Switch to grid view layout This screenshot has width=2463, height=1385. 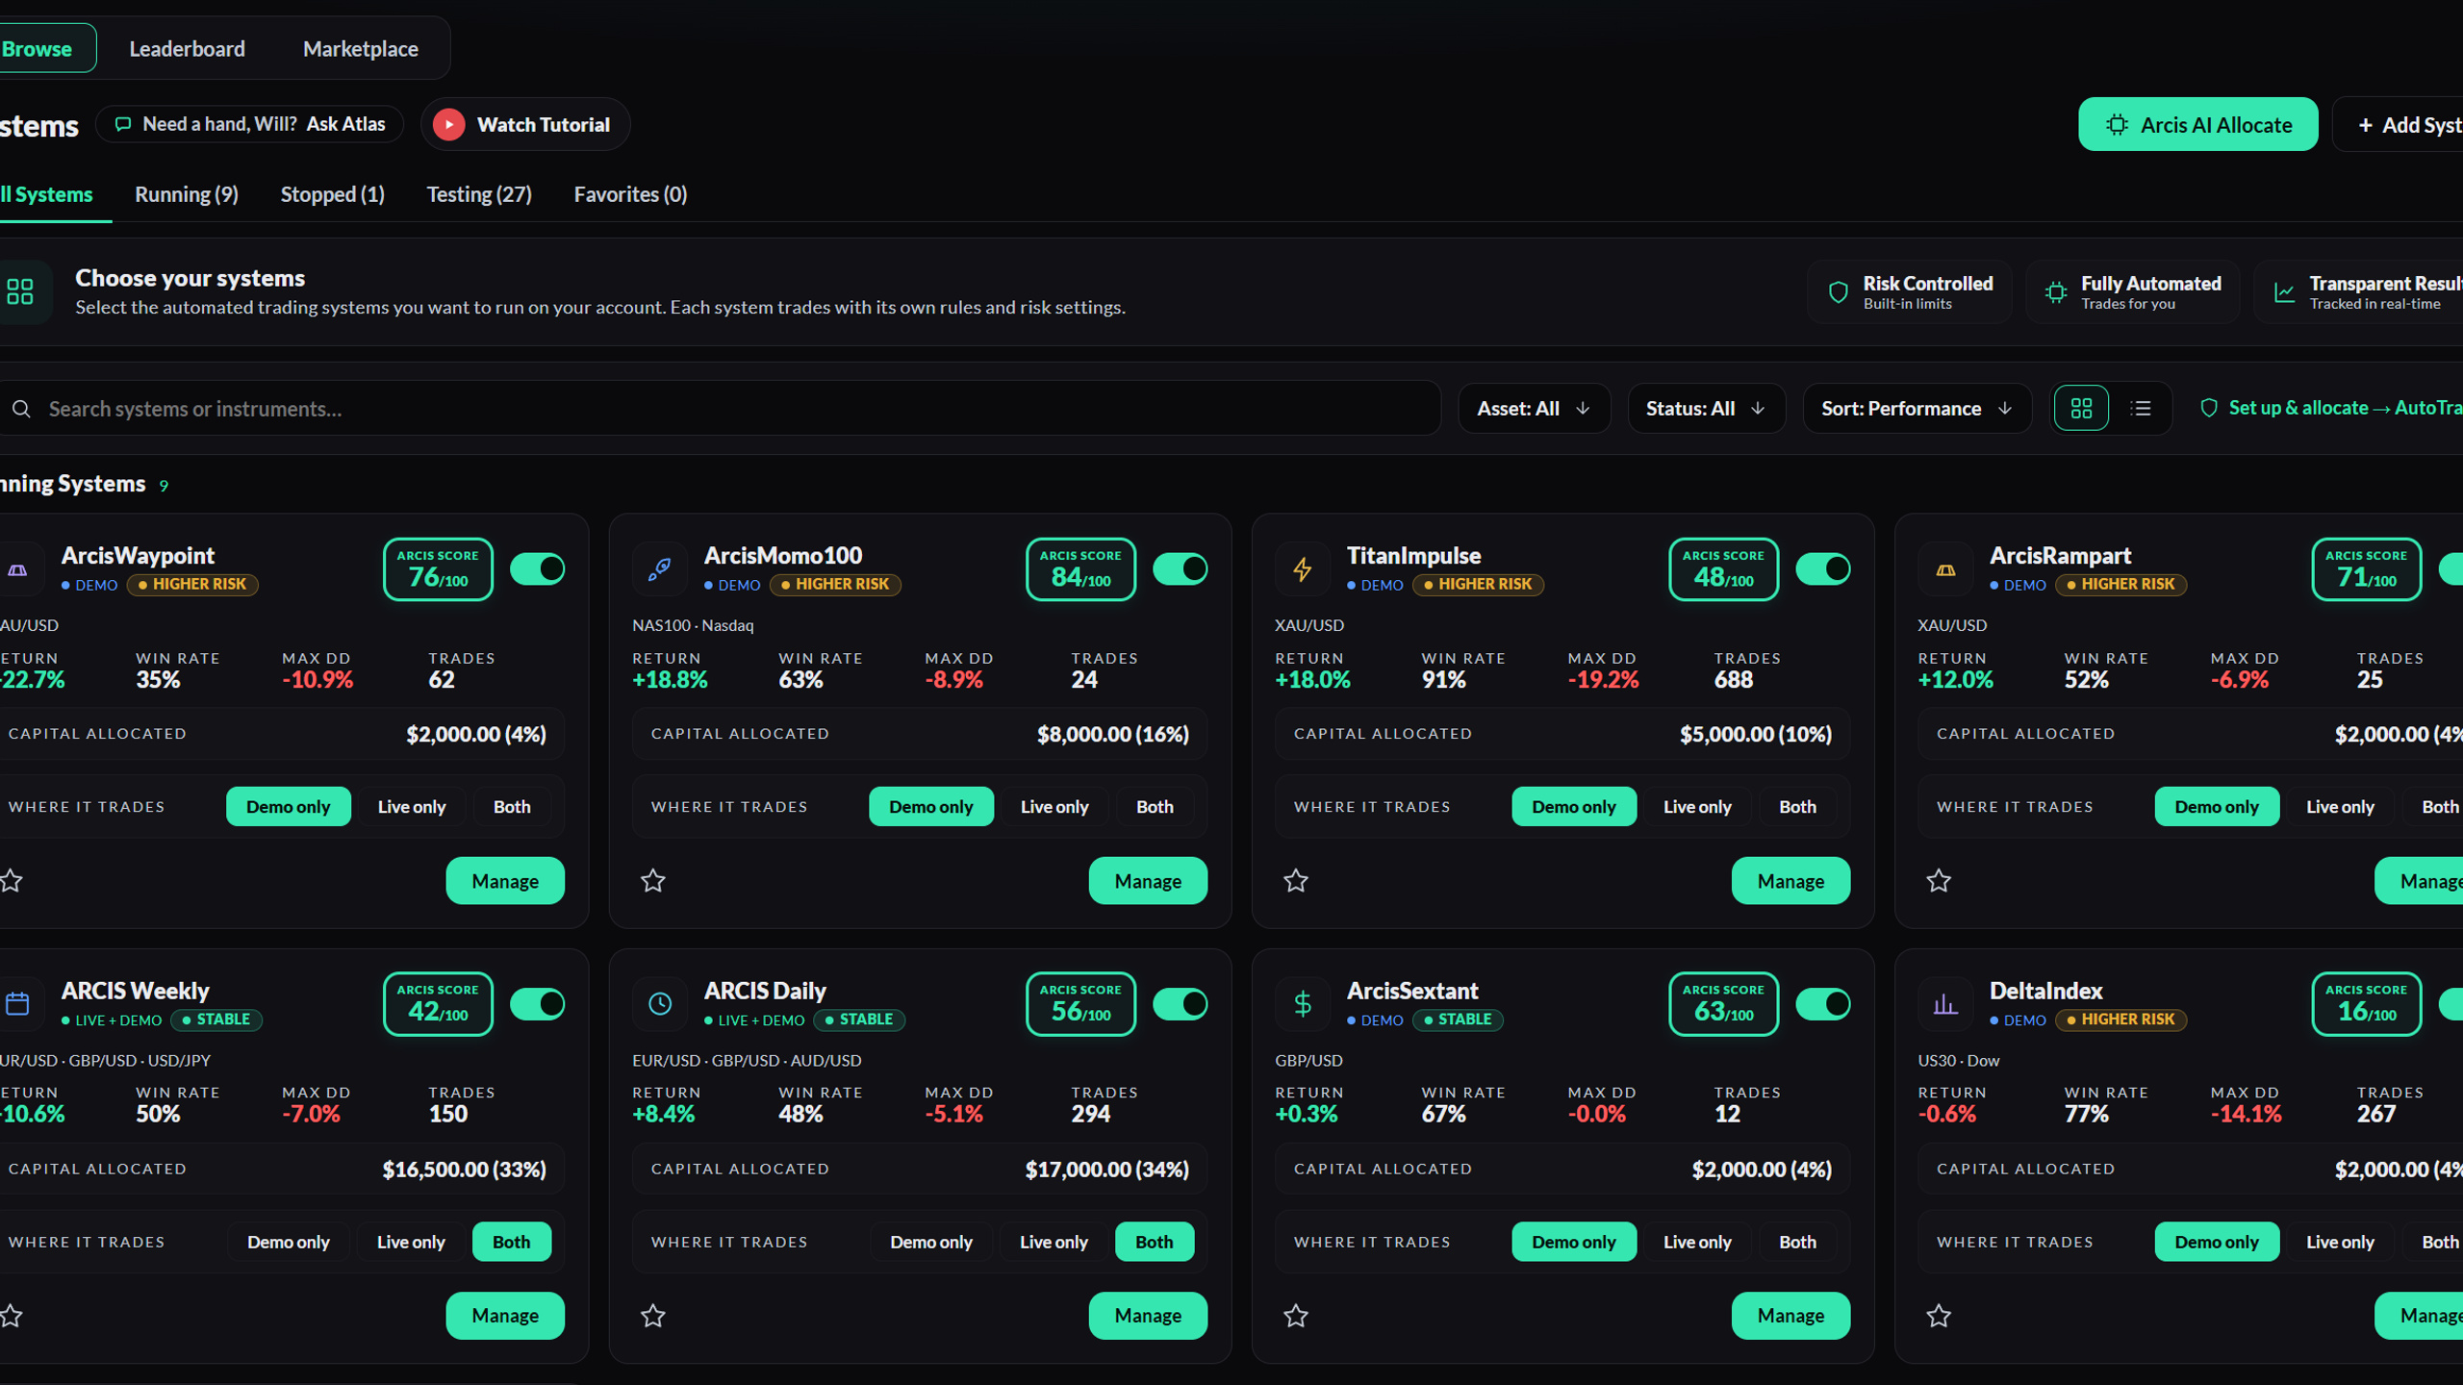[2081, 409]
